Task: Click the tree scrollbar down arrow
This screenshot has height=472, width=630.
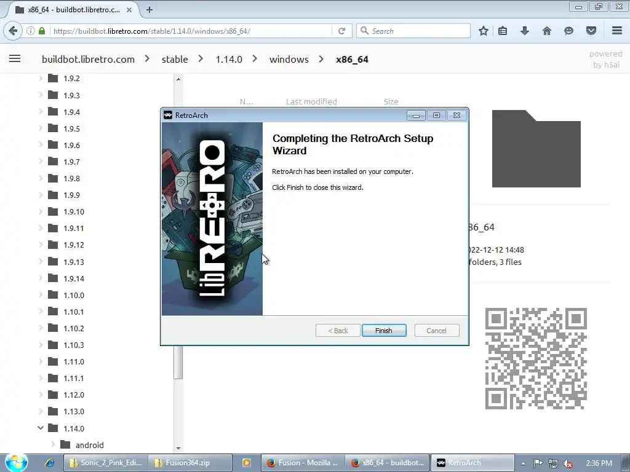Action: pyautogui.click(x=178, y=448)
